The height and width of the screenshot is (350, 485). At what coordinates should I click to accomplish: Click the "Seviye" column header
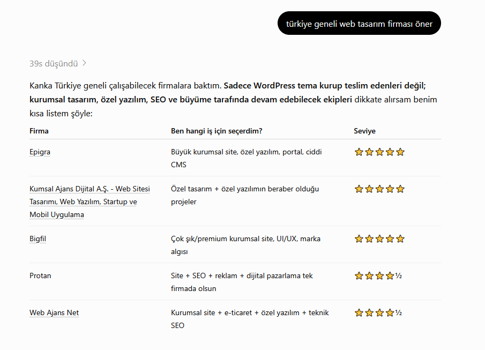364,131
